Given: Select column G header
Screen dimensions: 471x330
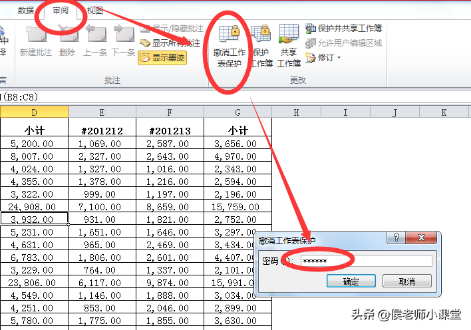Looking at the screenshot, I should pos(238,112).
